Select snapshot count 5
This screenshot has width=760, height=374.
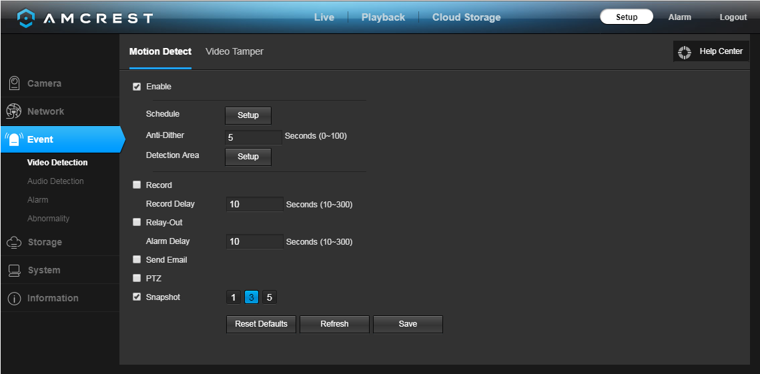[270, 297]
